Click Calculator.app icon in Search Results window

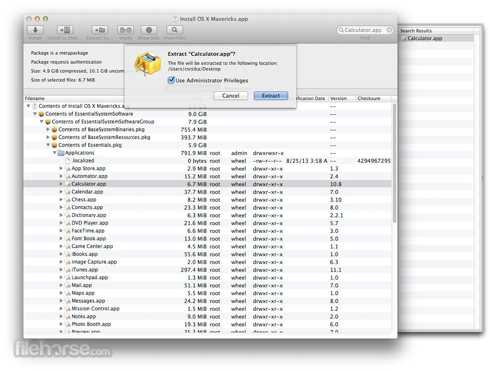click(404, 38)
